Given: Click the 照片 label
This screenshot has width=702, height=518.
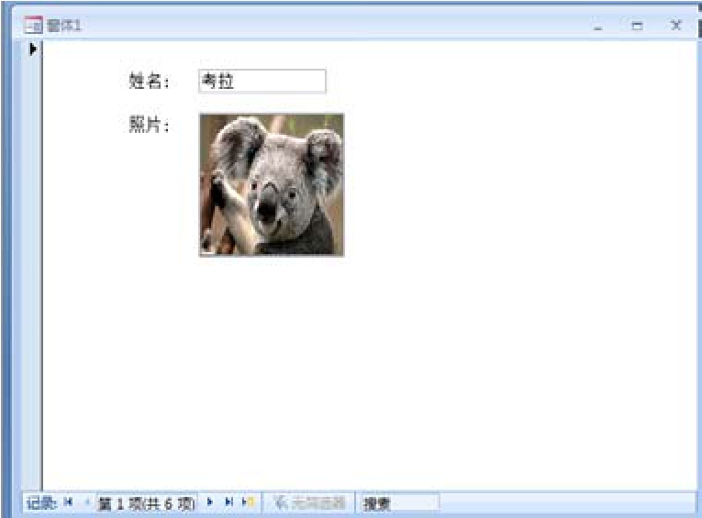Looking at the screenshot, I should 149,126.
